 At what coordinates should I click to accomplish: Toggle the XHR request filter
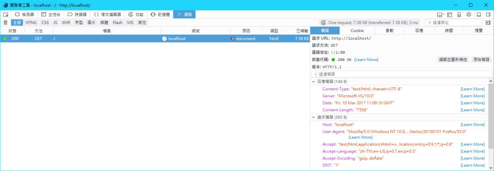66,23
